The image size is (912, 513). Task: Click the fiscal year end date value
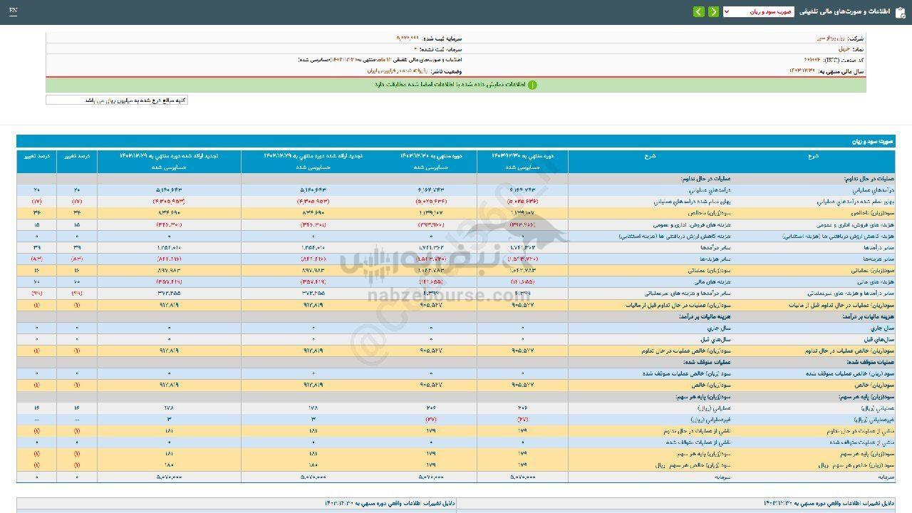click(802, 71)
